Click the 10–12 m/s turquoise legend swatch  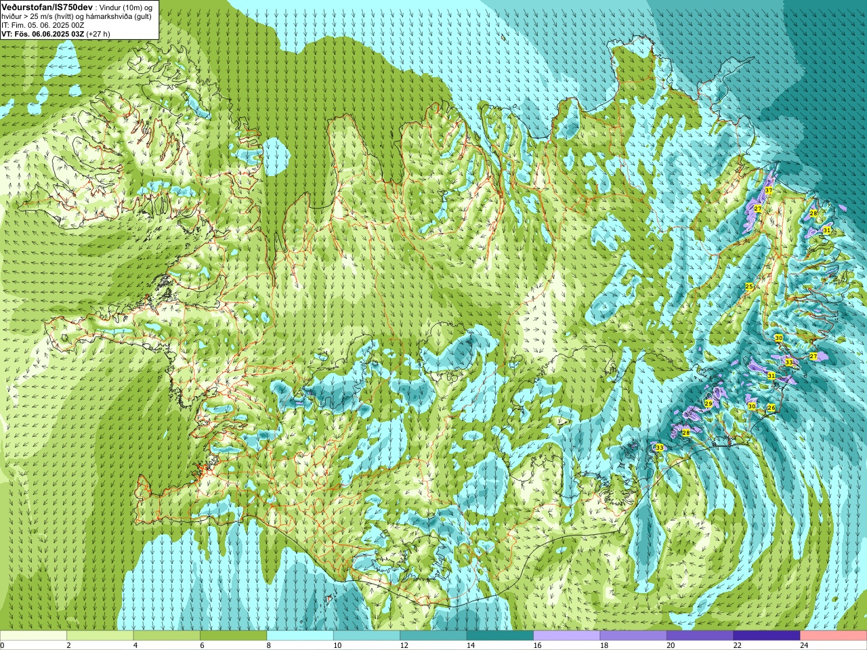pos(366,636)
